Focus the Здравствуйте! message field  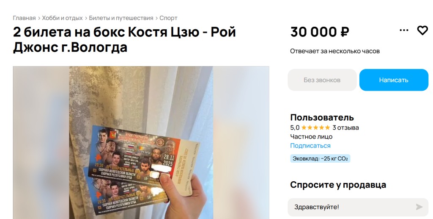click(351, 207)
